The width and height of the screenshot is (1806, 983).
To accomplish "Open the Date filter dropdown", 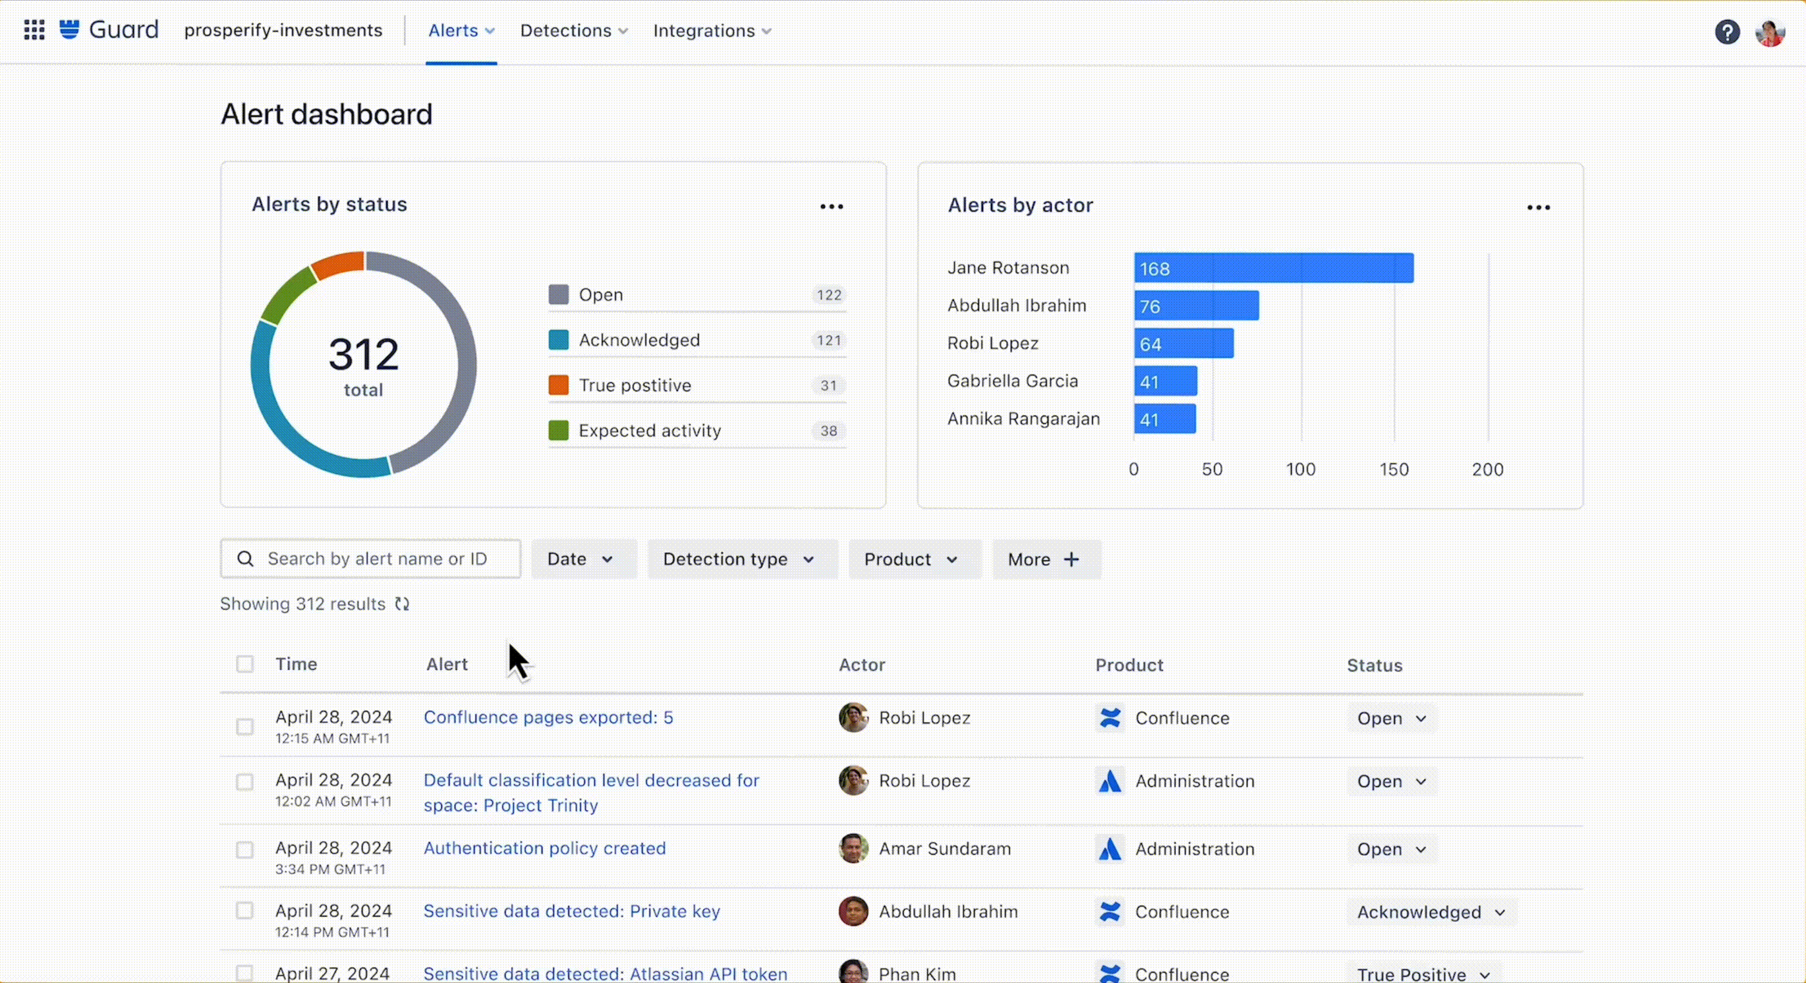I will pyautogui.click(x=583, y=559).
